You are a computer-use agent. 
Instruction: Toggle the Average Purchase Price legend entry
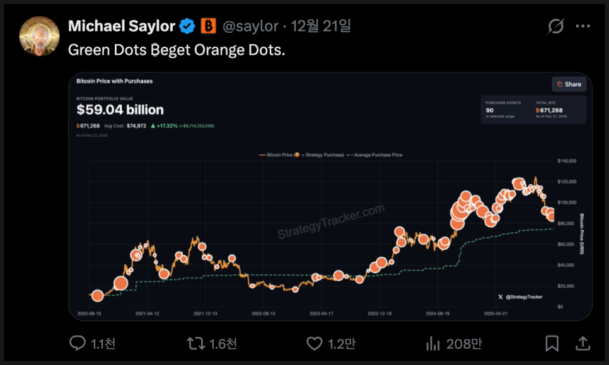pyautogui.click(x=376, y=154)
